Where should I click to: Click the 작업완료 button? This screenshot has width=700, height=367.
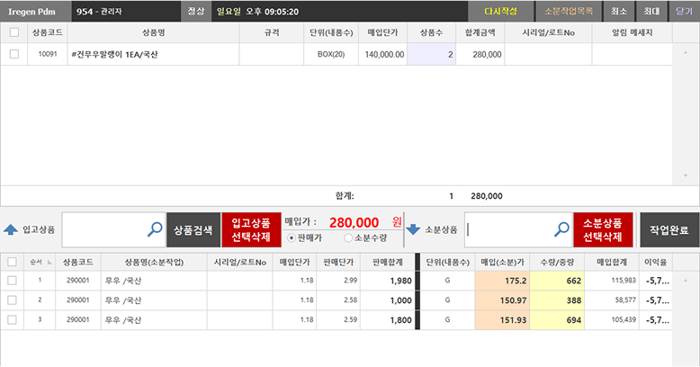pos(669,229)
